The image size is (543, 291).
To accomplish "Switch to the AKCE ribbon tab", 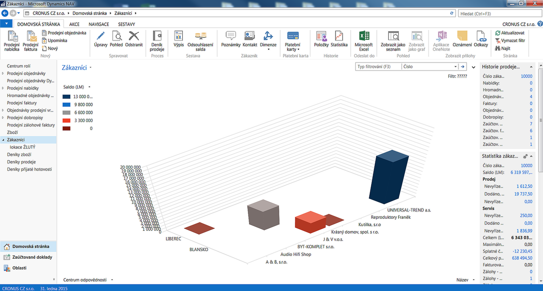I will [x=74, y=24].
